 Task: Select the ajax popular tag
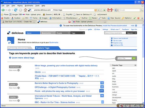(x=114, y=68)
